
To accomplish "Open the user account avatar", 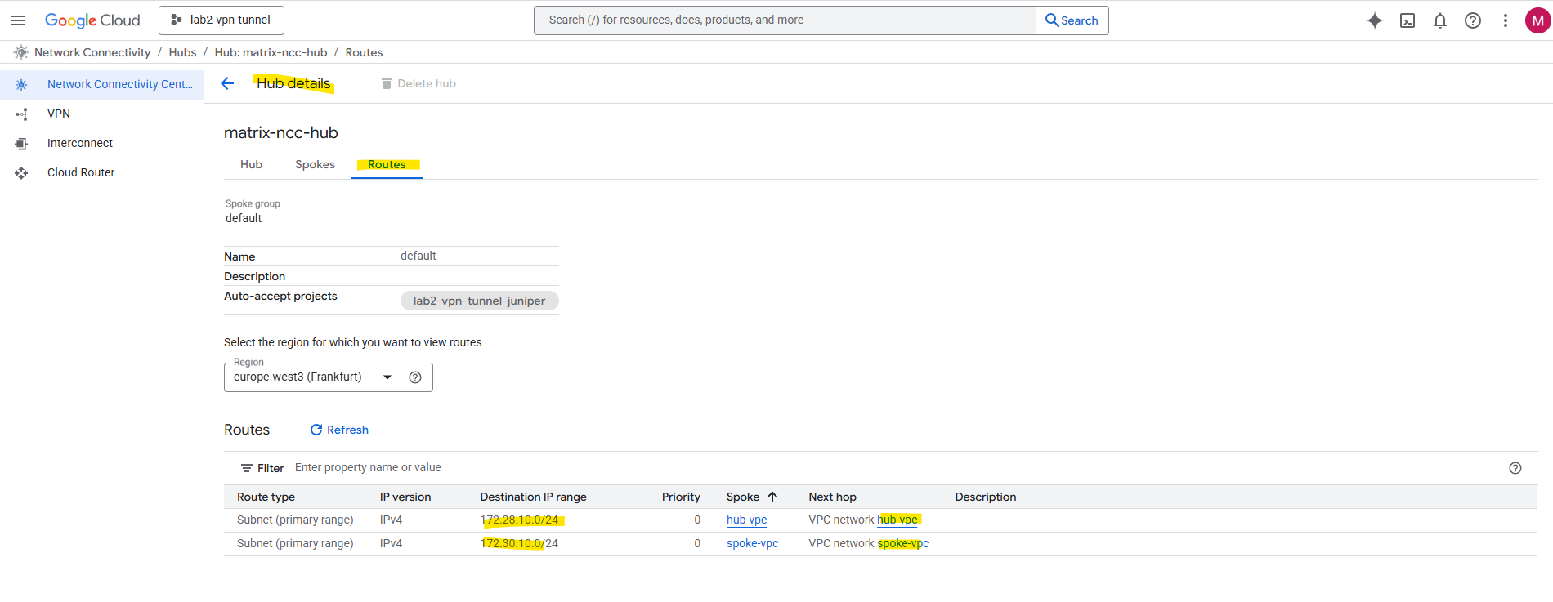I will pos(1537,20).
